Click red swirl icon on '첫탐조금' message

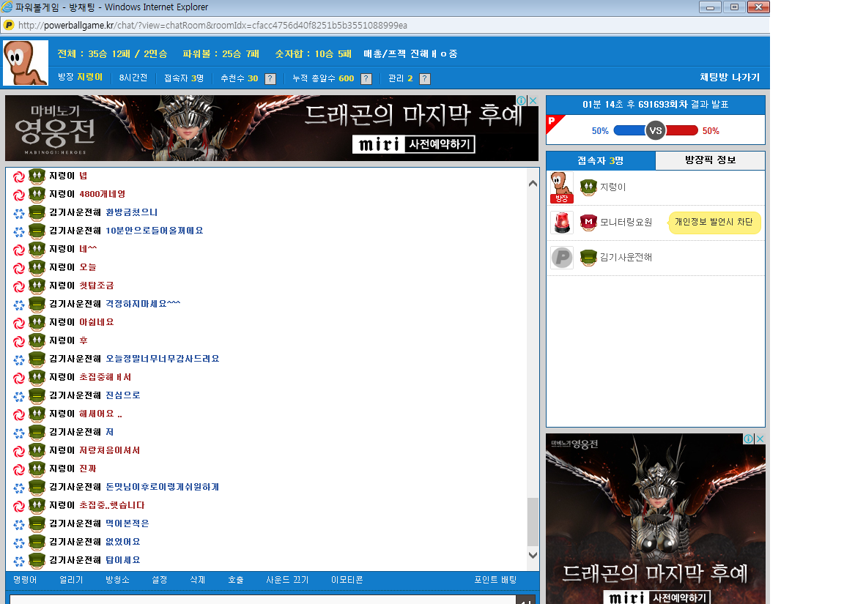[19, 286]
